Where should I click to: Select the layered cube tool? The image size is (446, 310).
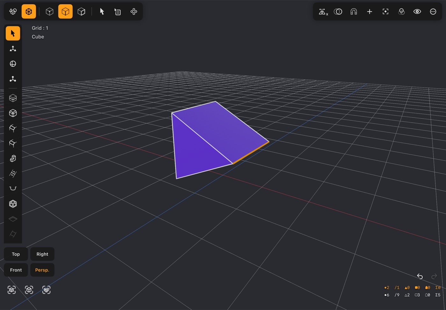point(13,98)
